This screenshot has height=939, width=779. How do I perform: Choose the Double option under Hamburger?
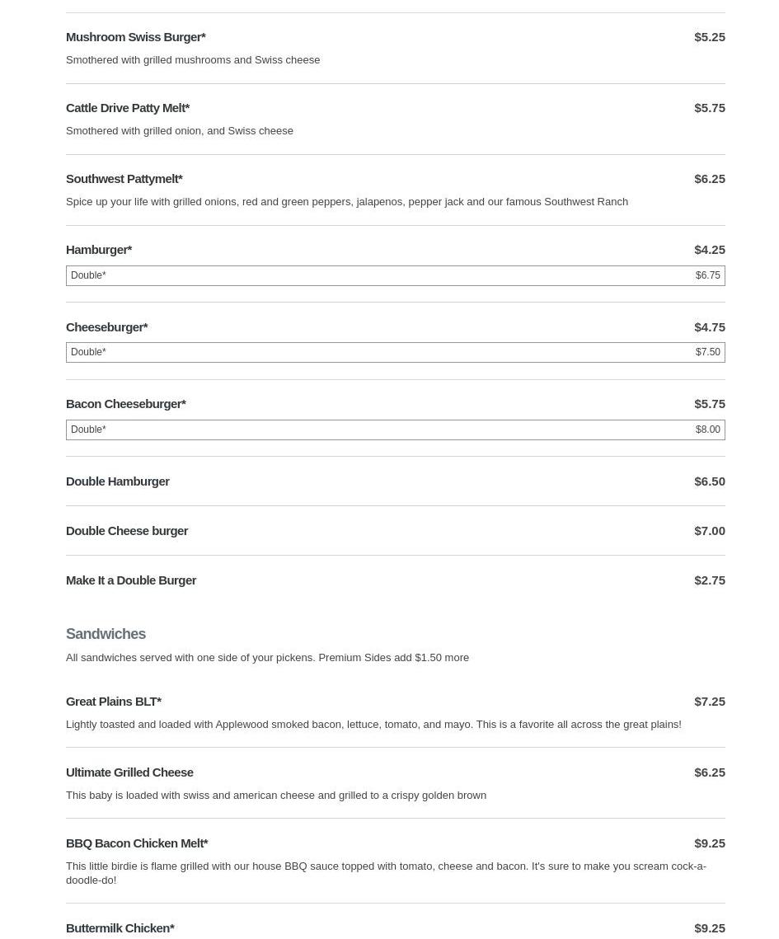click(x=395, y=275)
